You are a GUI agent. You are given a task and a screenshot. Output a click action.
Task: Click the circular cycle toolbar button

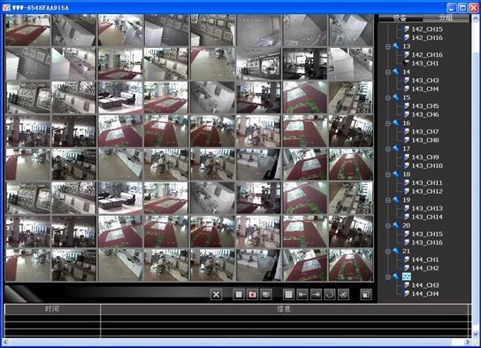330,295
